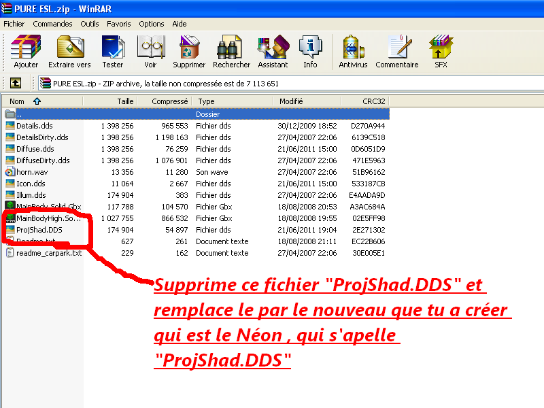The image size is (544, 408).
Task: Click the CRC32 value D270A944
Action: [368, 126]
